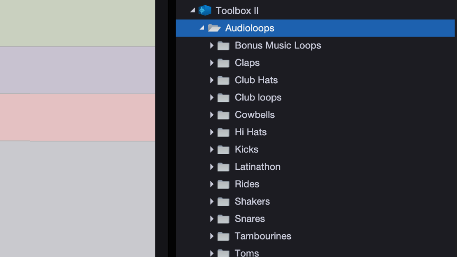Click the open Audioloops folder icon

[x=214, y=28]
